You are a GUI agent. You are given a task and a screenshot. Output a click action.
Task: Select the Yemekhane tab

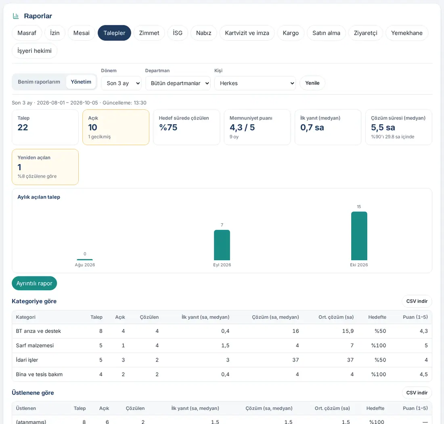(x=406, y=33)
